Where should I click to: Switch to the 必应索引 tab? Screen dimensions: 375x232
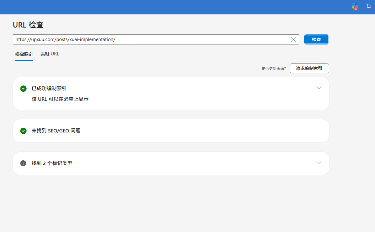(x=24, y=54)
